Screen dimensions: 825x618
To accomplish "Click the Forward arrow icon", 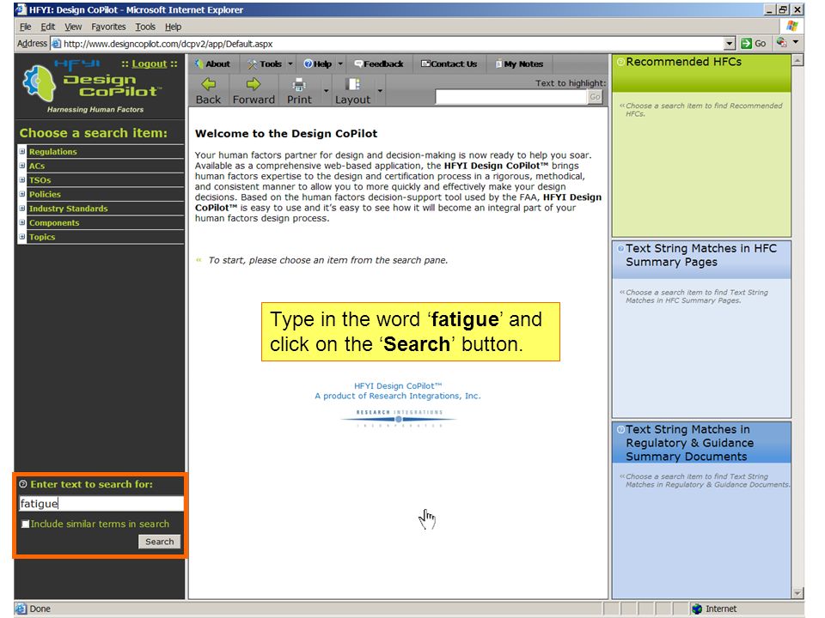I will (x=254, y=84).
